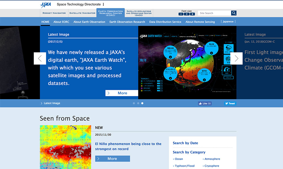Show previous slide with left arrow
The height and width of the screenshot is (169, 283).
(40, 58)
